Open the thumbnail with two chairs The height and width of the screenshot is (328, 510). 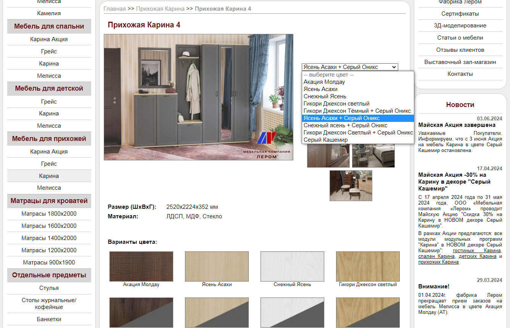[x=351, y=186]
